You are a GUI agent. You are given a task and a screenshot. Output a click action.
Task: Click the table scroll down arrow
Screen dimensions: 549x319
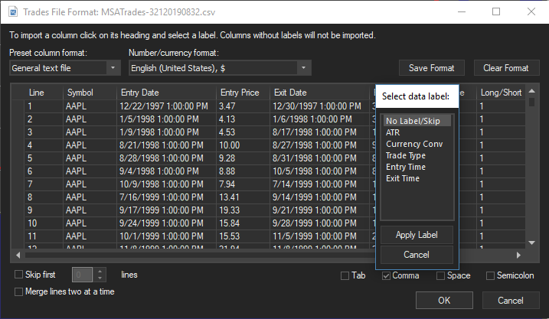532,243
